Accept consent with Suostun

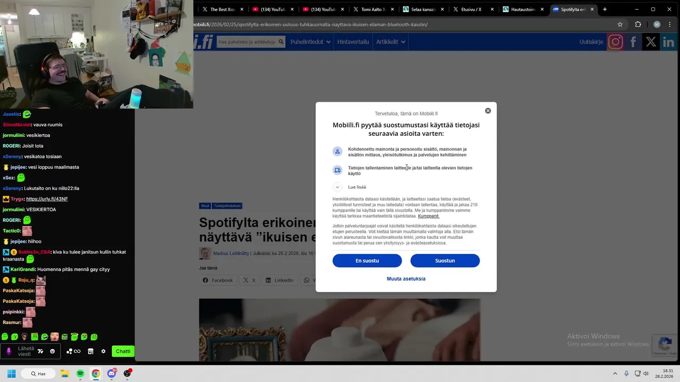point(445,261)
